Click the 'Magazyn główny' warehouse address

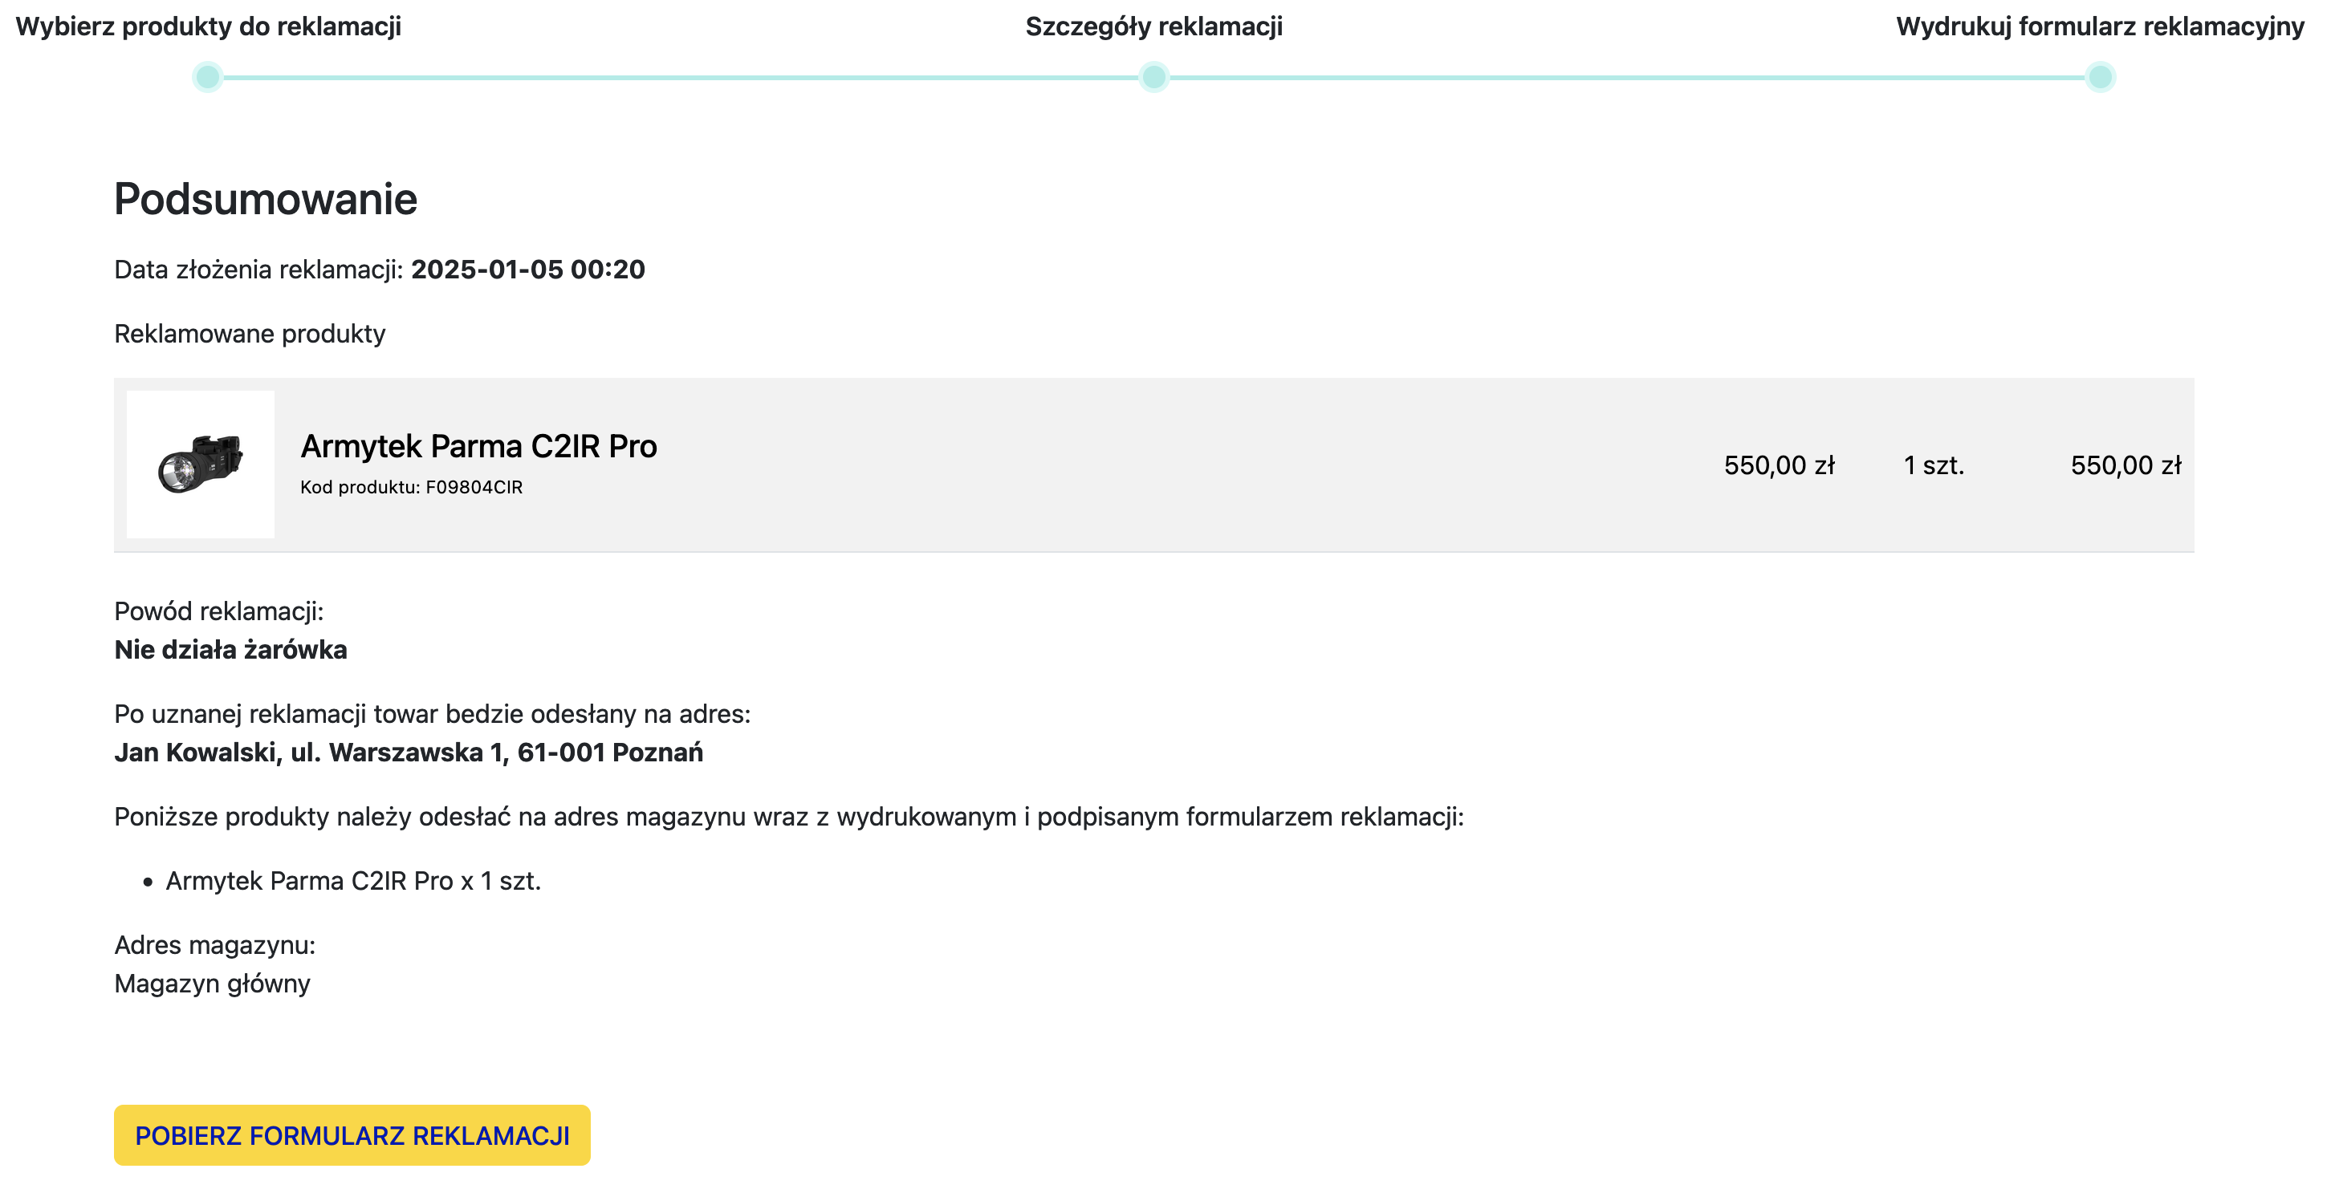point(212,984)
